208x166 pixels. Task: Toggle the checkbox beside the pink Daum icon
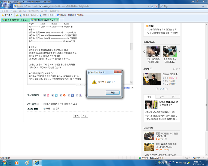[45, 95]
